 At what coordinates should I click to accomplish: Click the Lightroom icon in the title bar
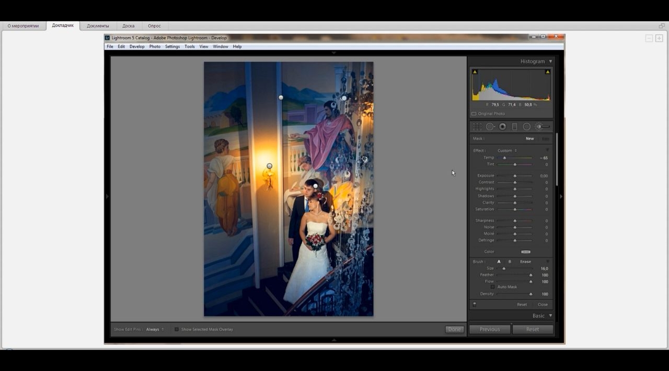pyautogui.click(x=108, y=38)
